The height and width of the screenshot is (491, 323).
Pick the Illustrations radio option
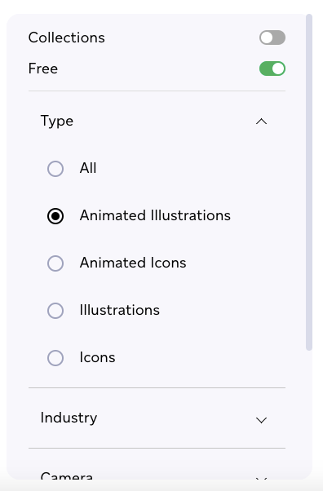click(x=55, y=311)
